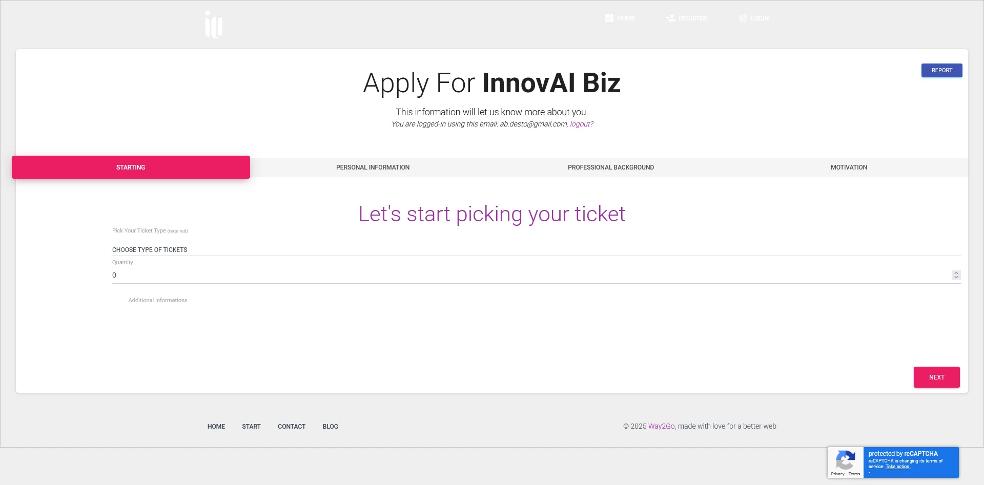Screen dimensions: 984x485
Task: Switch to PROFESSIONAL BACKGROUND tab
Action: pos(610,167)
